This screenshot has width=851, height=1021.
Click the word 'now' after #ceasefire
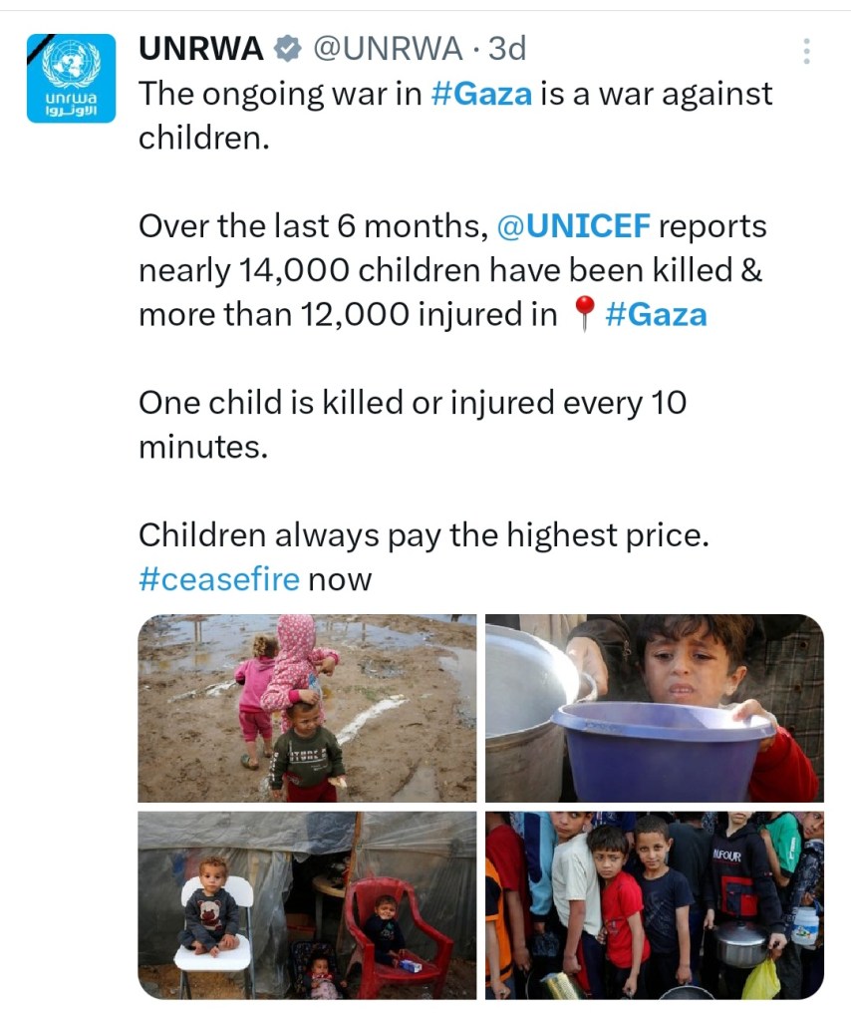340,579
